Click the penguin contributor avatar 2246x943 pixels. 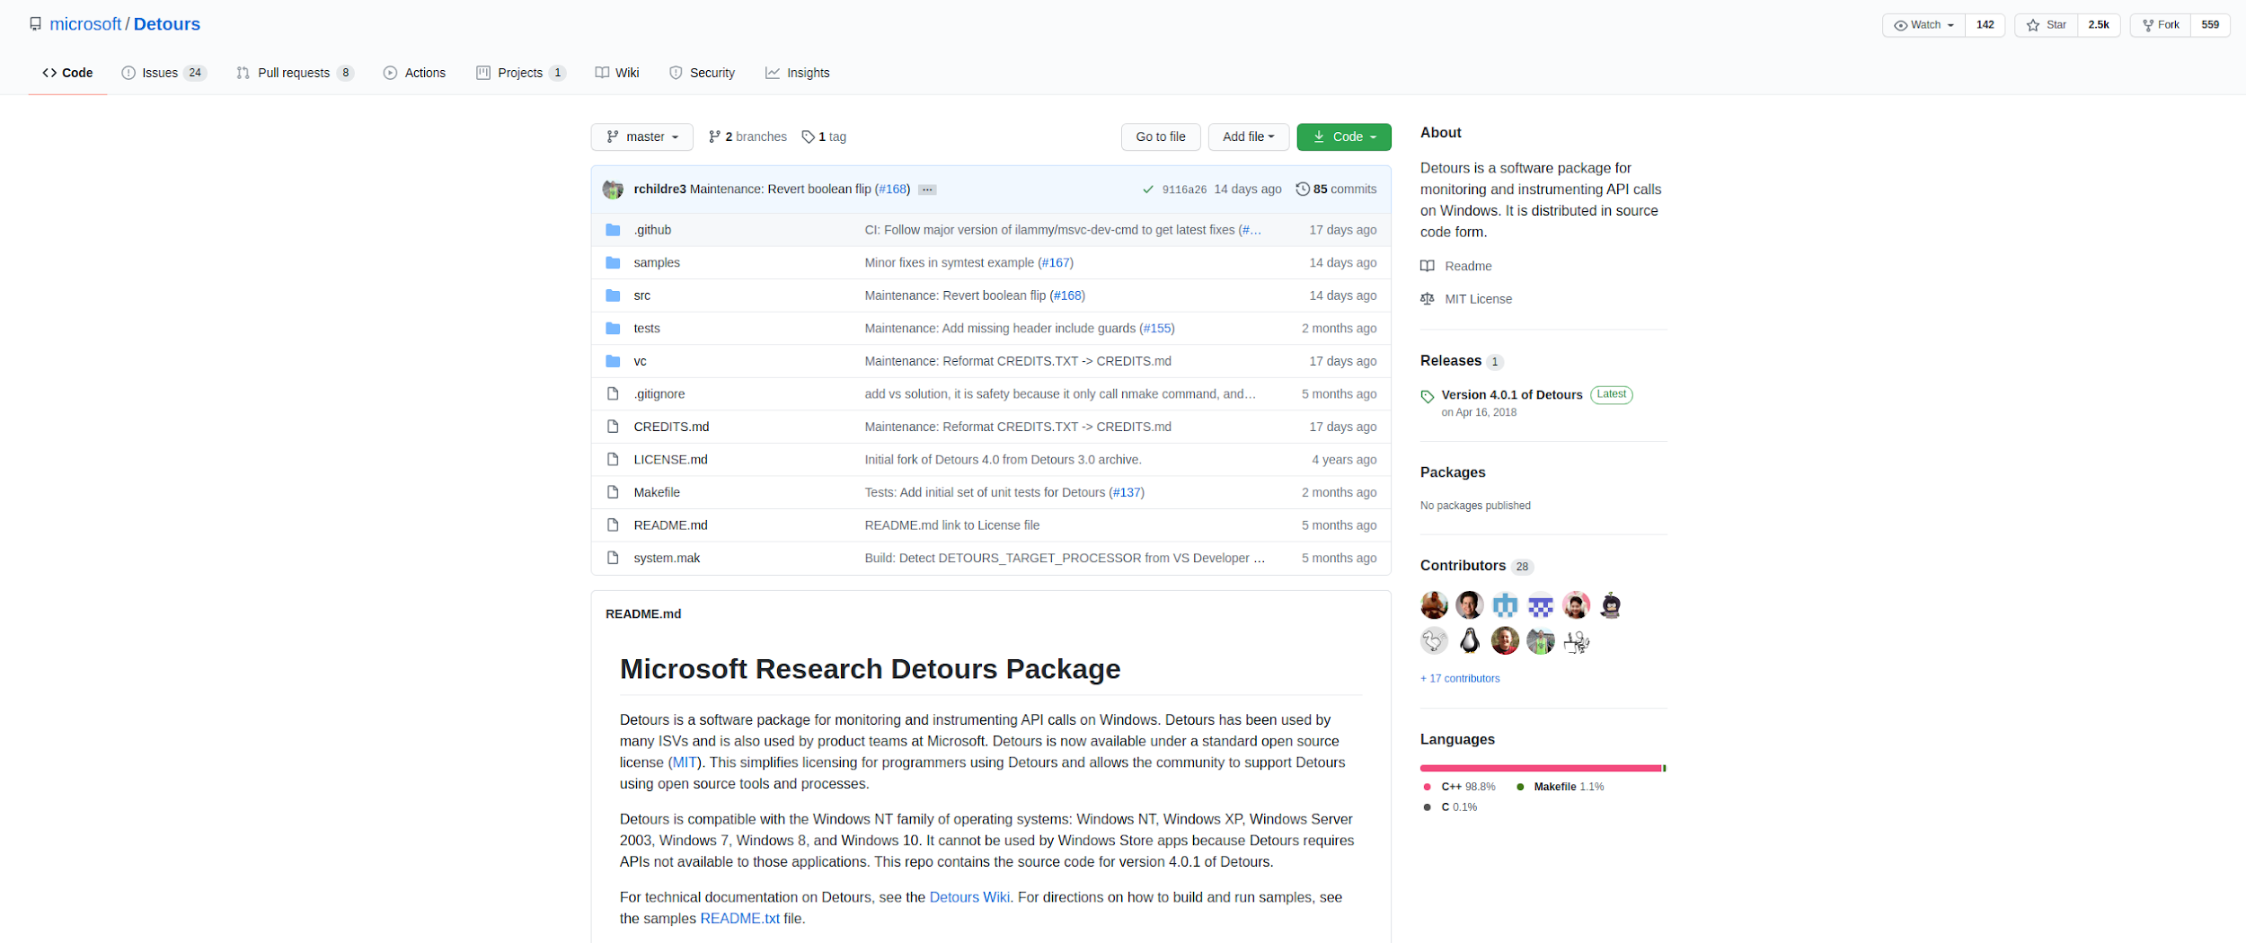(1469, 640)
